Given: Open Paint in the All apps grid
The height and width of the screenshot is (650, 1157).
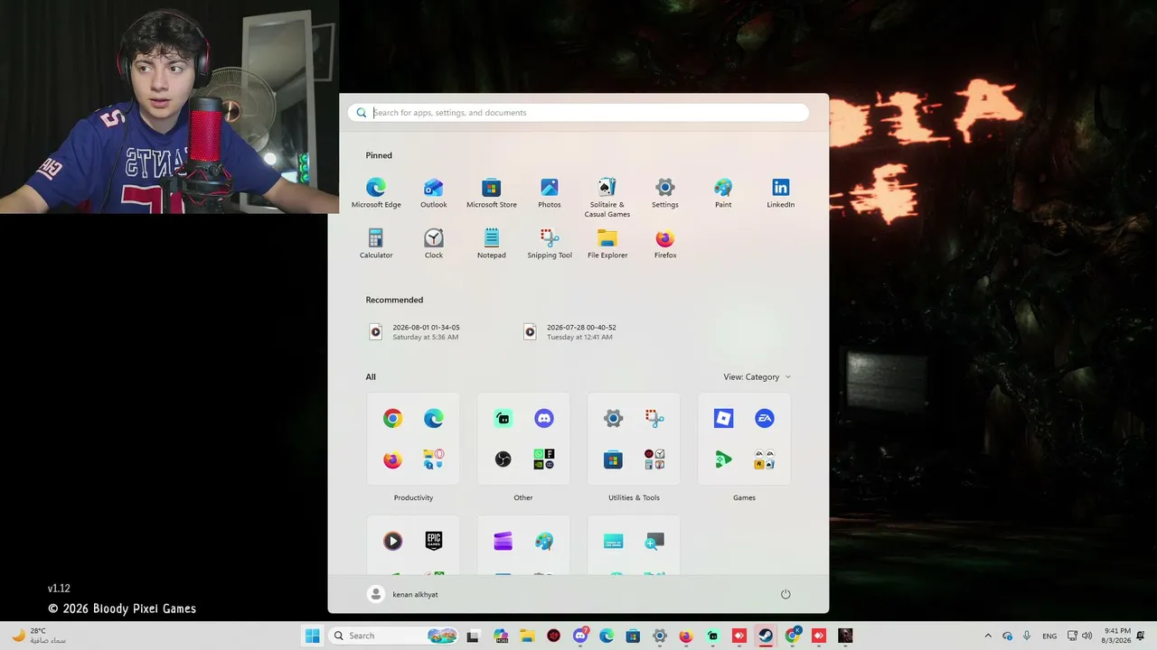Looking at the screenshot, I should click(x=544, y=541).
